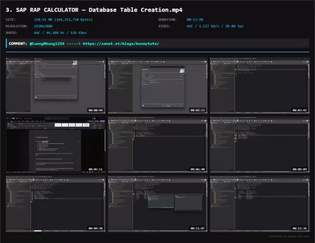Open the popup thumbnail stamped 00:11:07
This screenshot has width=315, height=243.
coord(157,204)
